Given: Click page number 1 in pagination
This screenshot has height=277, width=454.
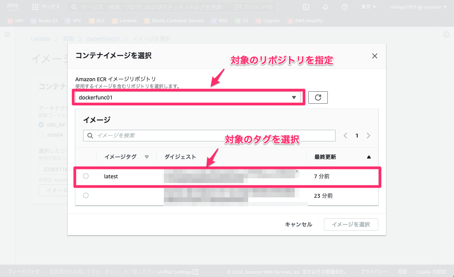Looking at the screenshot, I should click(357, 136).
